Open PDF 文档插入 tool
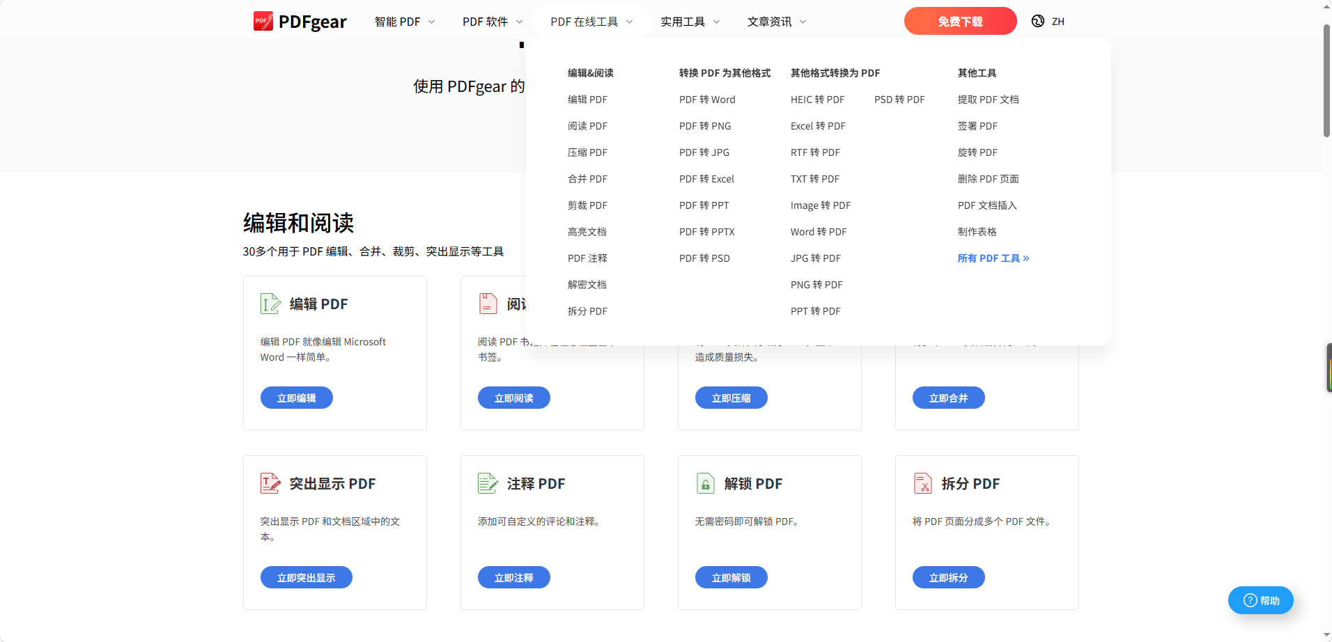Image resolution: width=1332 pixels, height=642 pixels. pyautogui.click(x=987, y=205)
